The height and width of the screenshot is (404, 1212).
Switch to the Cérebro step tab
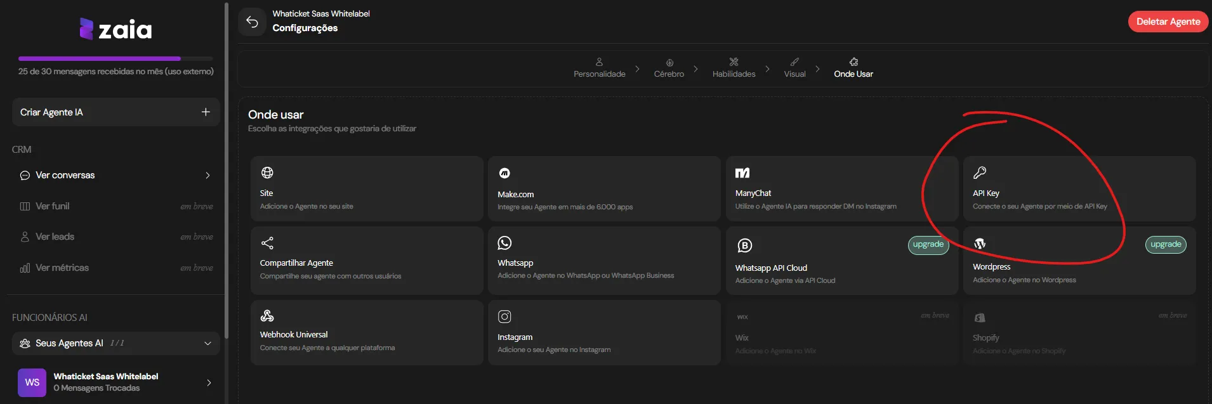pos(669,68)
